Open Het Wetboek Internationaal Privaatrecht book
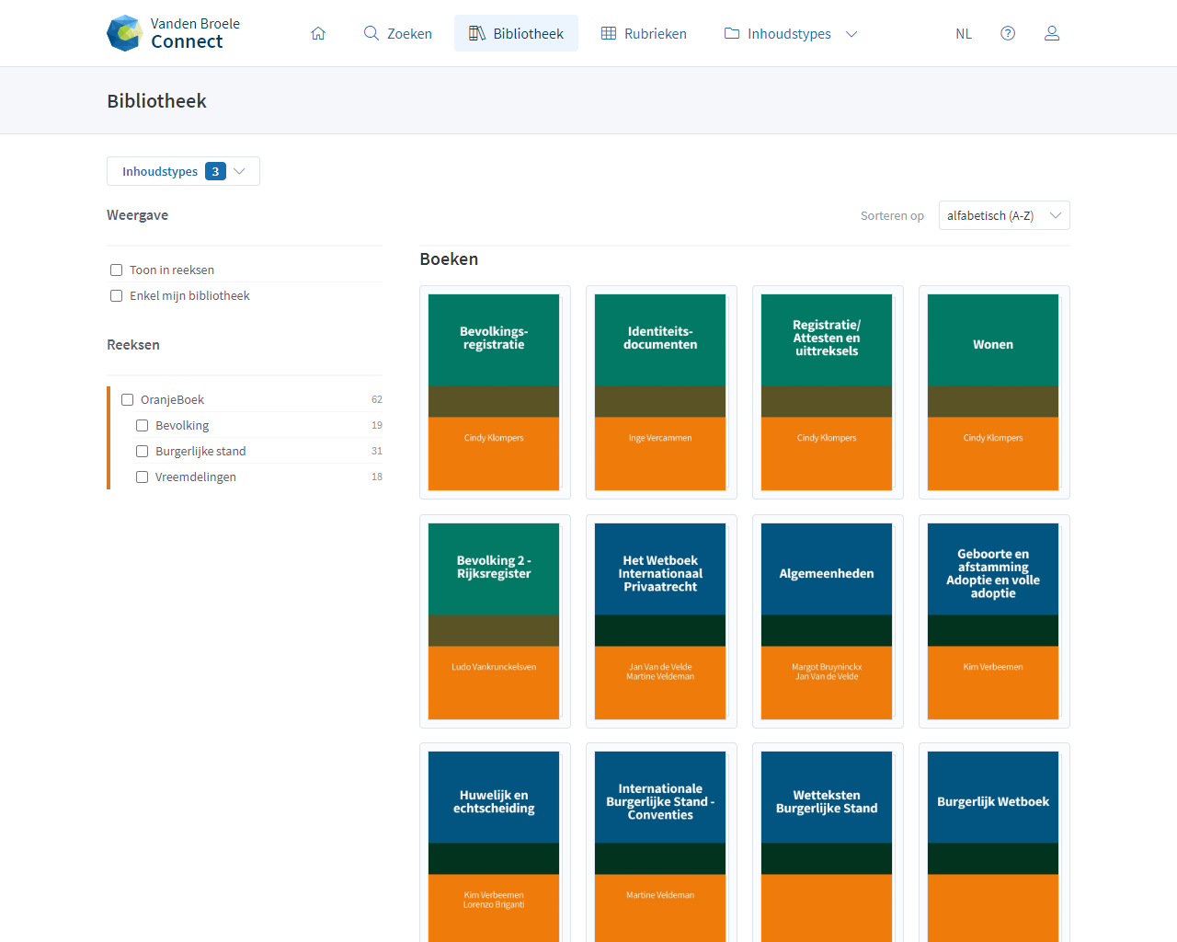Viewport: 1177px width, 942px height. pyautogui.click(x=661, y=621)
